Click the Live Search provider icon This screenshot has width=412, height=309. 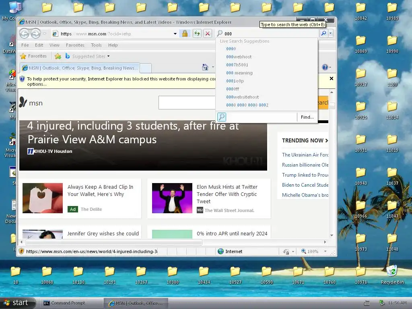(x=222, y=117)
